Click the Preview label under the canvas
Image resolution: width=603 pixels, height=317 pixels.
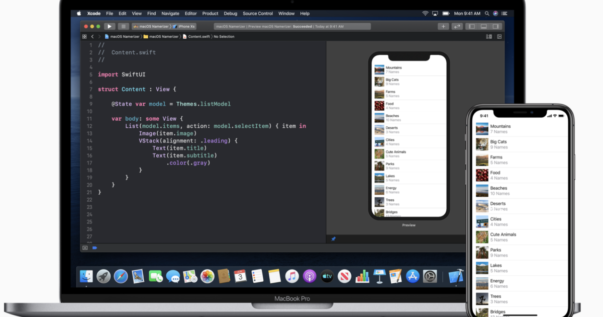pyautogui.click(x=409, y=225)
